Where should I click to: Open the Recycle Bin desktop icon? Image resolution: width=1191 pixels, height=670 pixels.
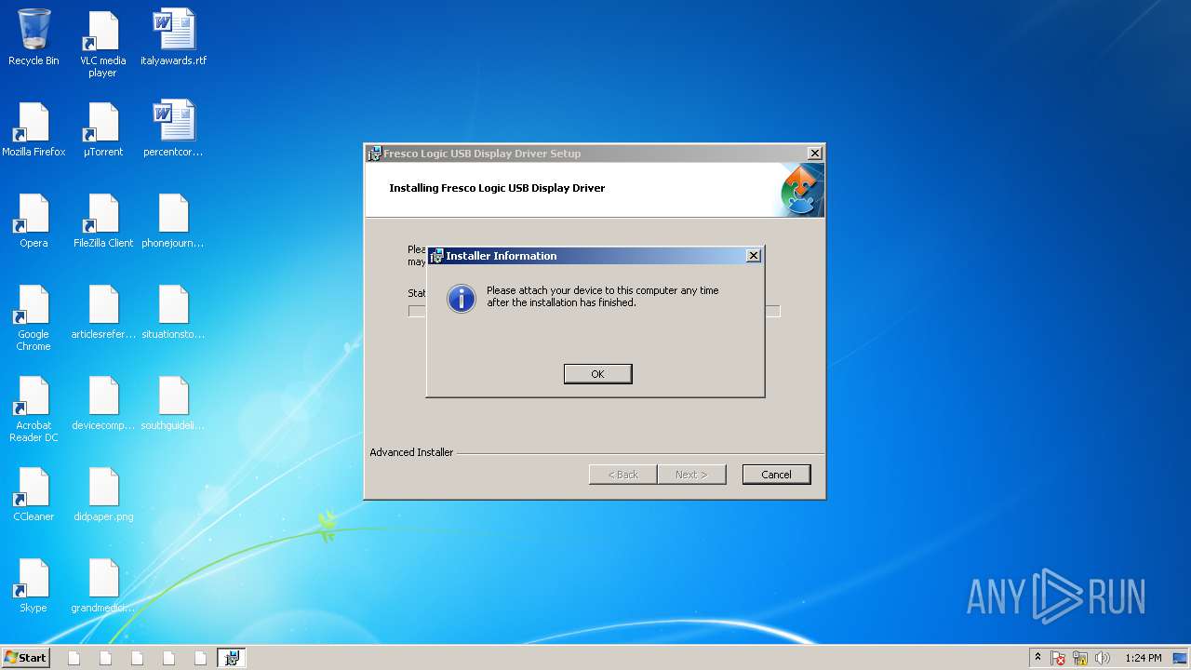point(33,37)
